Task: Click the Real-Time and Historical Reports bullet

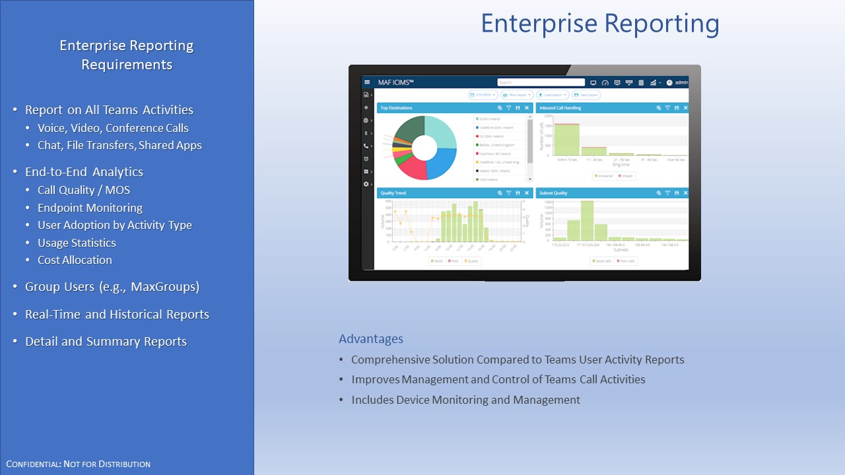Action: pyautogui.click(x=117, y=315)
